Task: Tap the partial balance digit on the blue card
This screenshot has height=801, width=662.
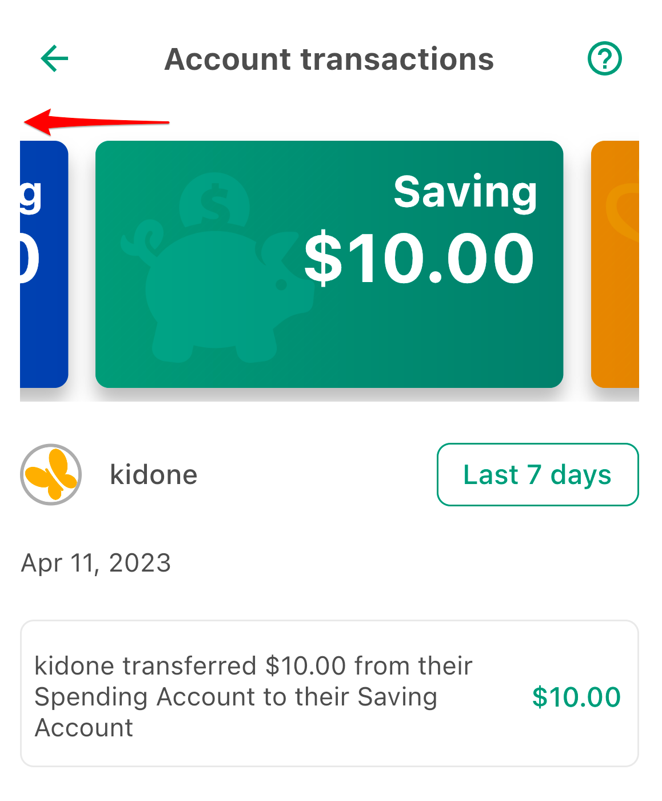Action: tap(29, 259)
